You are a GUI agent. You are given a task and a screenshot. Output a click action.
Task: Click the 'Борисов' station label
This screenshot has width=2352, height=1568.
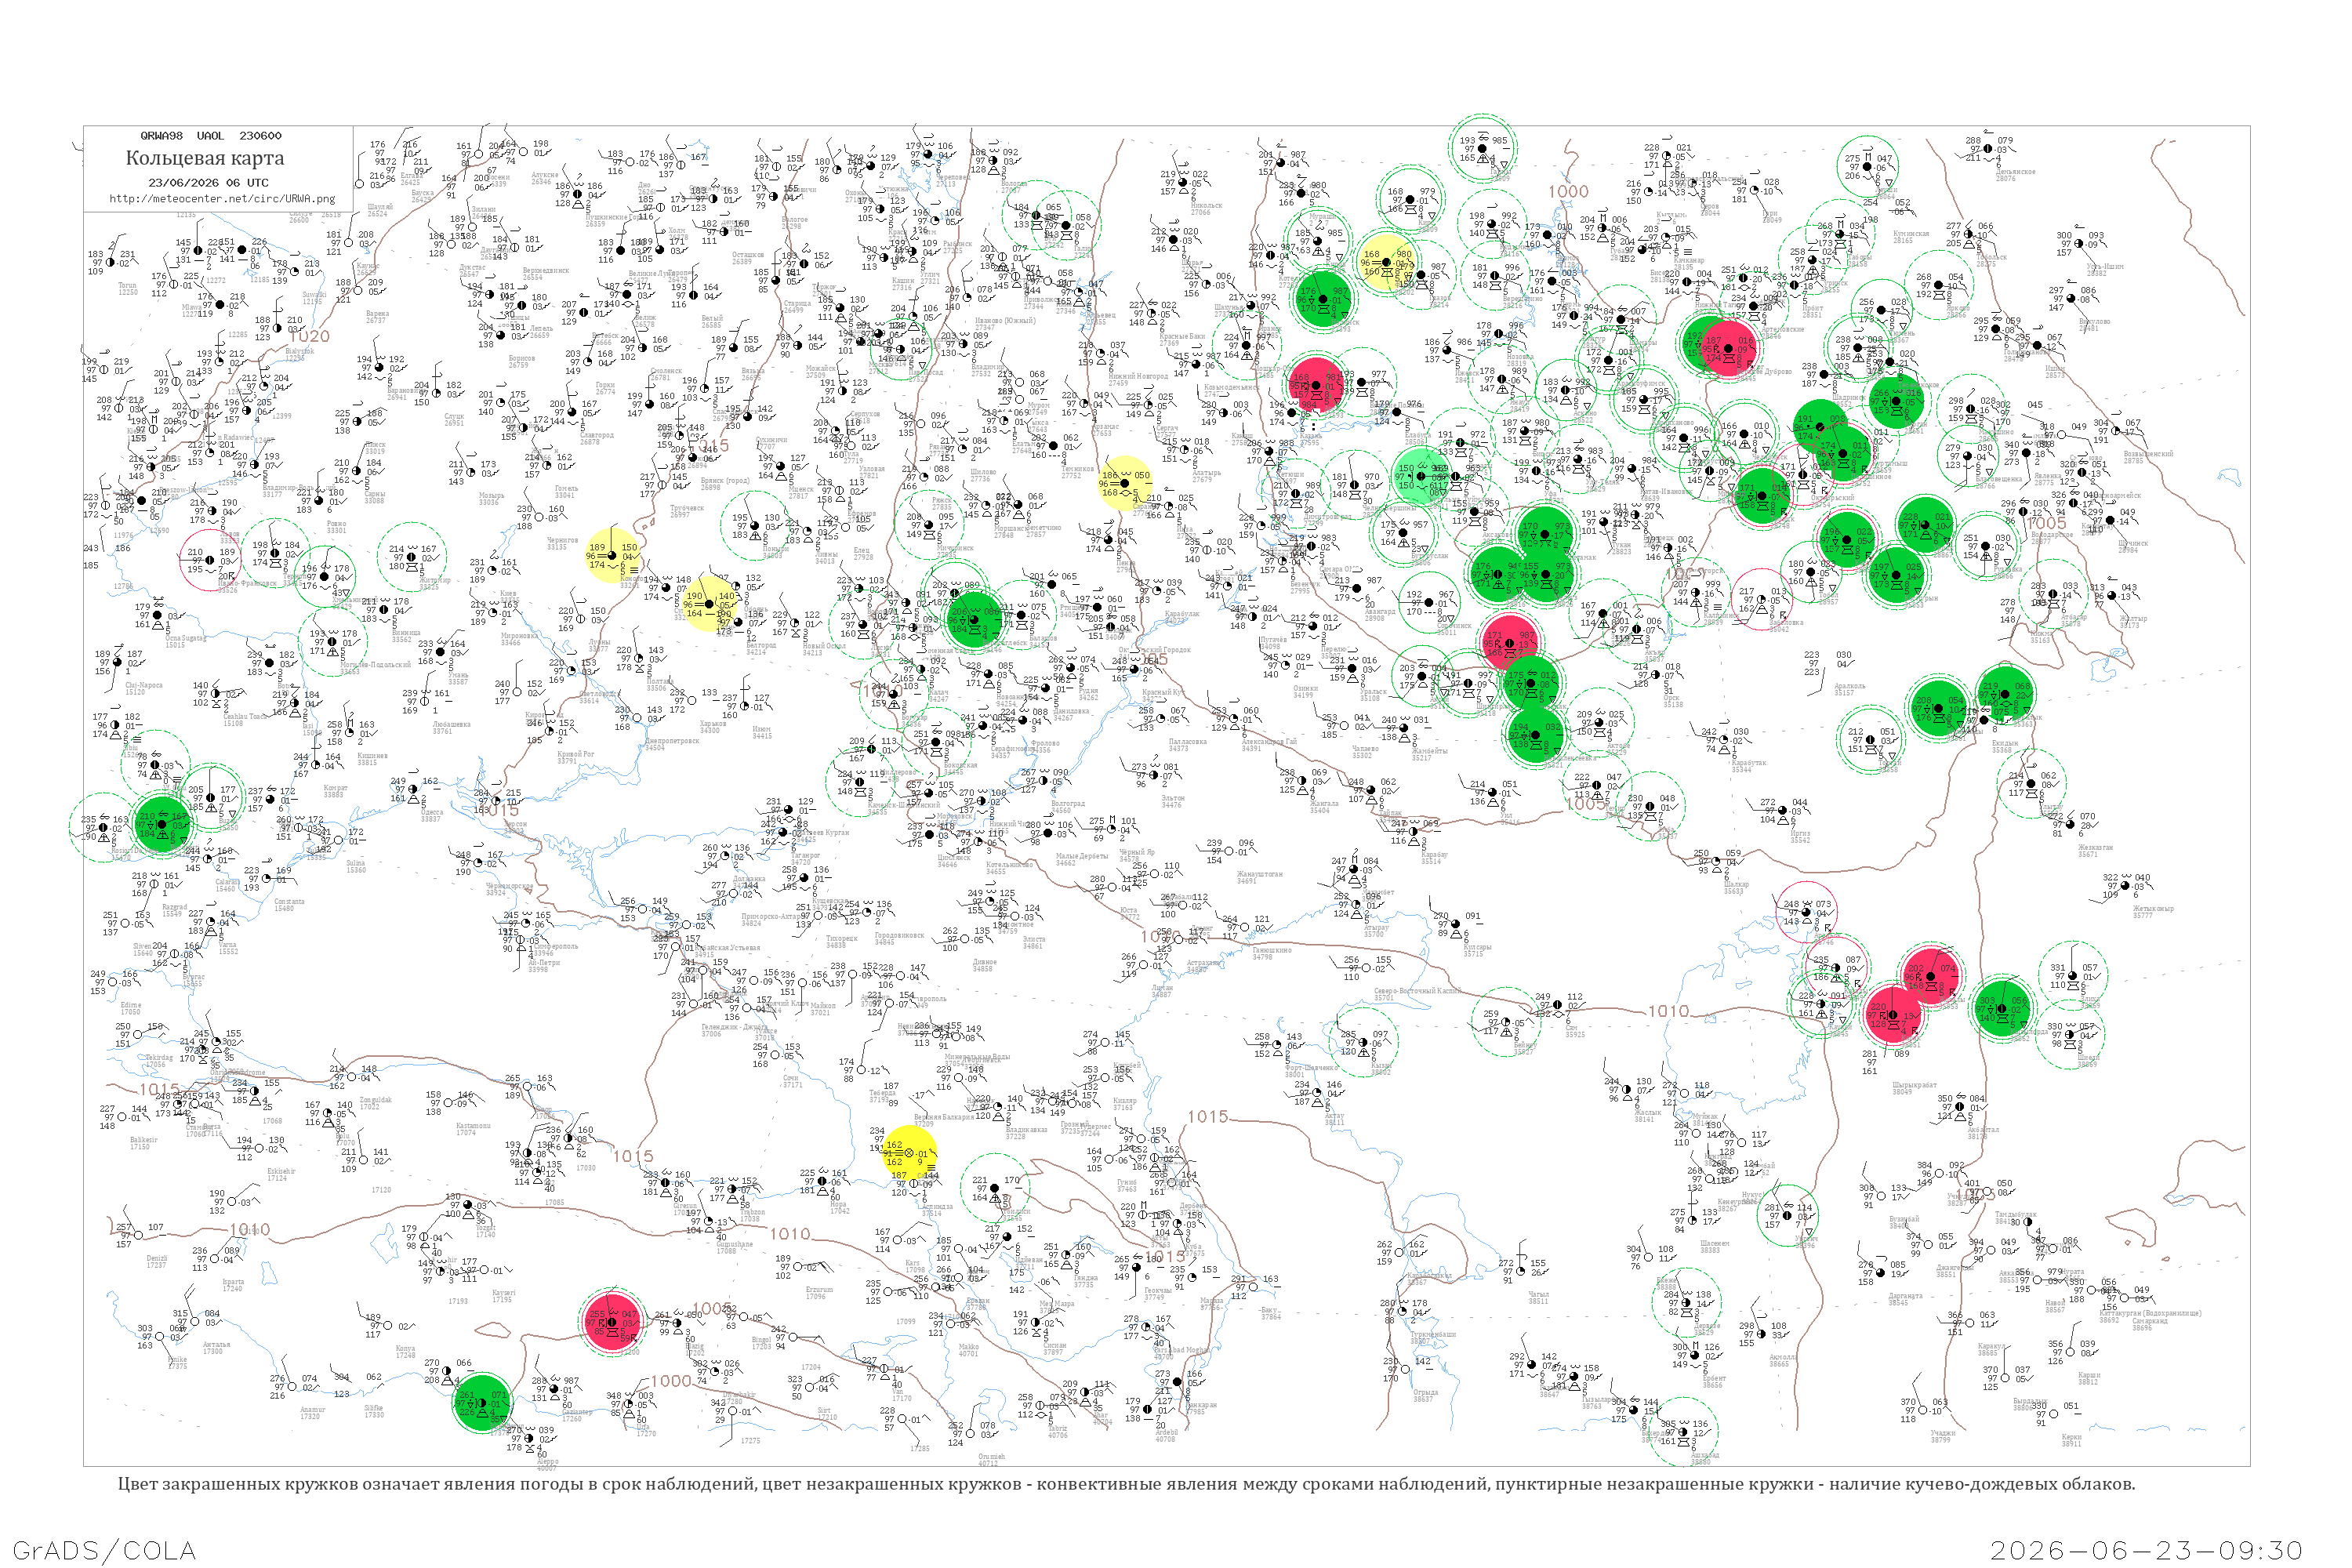click(521, 358)
